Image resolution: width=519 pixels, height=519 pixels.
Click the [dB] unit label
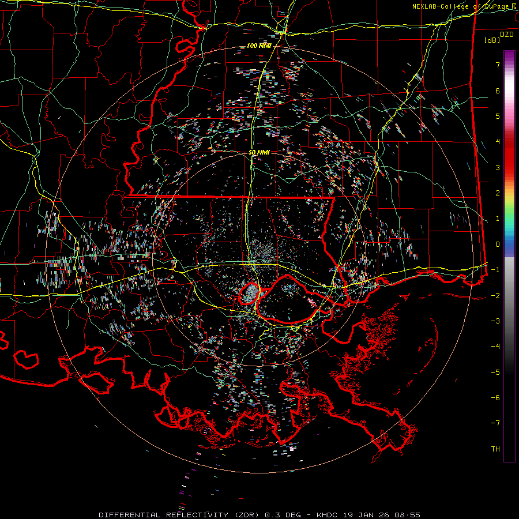click(x=492, y=40)
